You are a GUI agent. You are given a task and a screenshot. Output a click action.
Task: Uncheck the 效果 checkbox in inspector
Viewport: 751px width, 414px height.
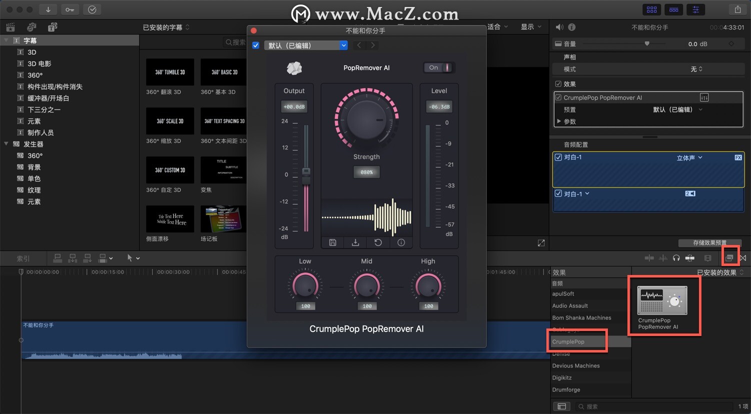pyautogui.click(x=558, y=84)
